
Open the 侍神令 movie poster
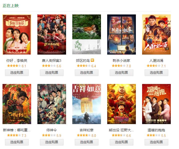[52, 104]
